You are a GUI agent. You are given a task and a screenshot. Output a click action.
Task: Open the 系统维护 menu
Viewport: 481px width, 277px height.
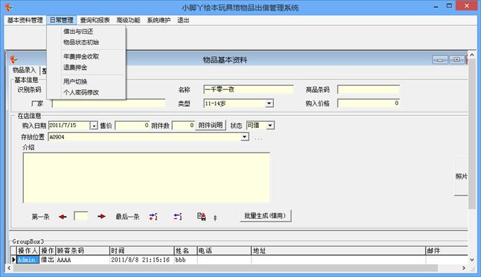coord(159,20)
